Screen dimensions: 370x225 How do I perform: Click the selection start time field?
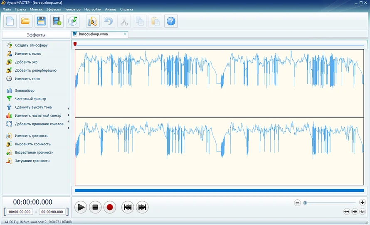20,212
